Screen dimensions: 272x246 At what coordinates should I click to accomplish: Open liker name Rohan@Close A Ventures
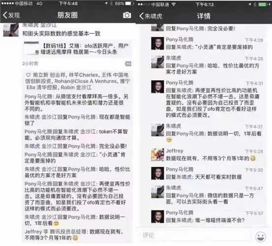click(x=86, y=81)
